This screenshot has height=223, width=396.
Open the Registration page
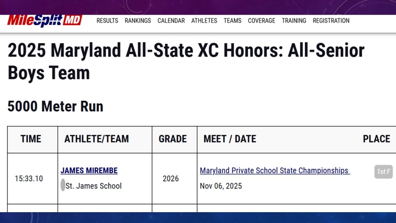click(331, 21)
